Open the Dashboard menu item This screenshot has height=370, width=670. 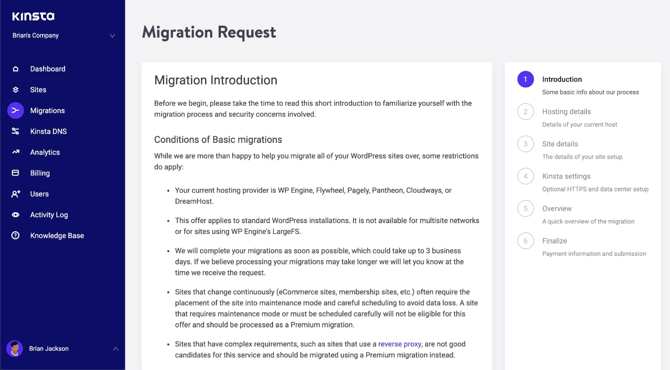pyautogui.click(x=48, y=69)
